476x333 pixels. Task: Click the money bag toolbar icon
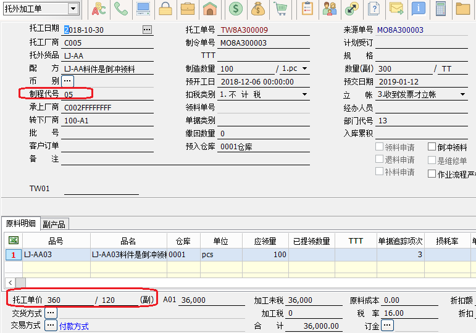point(258,9)
